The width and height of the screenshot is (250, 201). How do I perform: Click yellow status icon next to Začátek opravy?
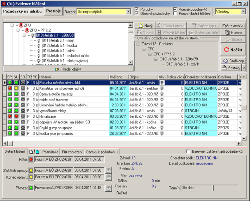click(x=31, y=170)
